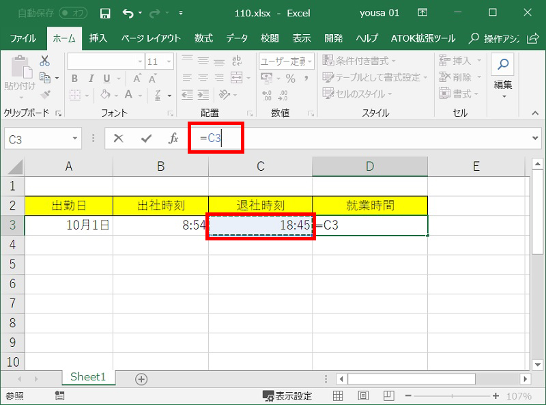This screenshot has width=546, height=405.
Task: Click the phonetic guide (ふりがな) icon
Action: (x=158, y=95)
